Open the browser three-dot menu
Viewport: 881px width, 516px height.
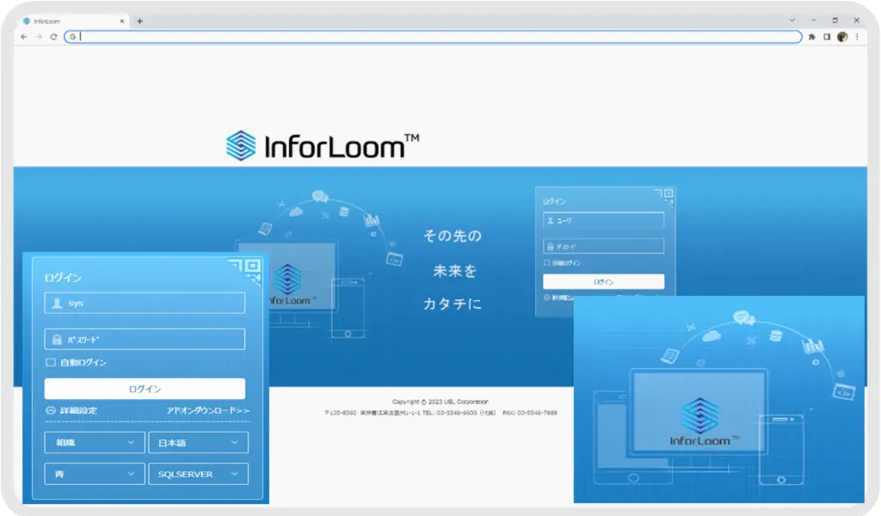pos(857,36)
